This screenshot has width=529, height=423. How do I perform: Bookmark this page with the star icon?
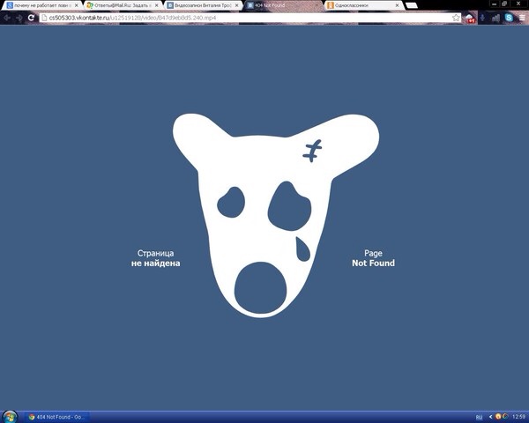[x=456, y=18]
